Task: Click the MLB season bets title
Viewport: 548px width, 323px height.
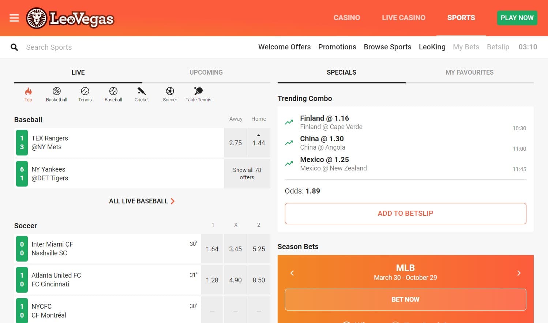Action: [405, 268]
